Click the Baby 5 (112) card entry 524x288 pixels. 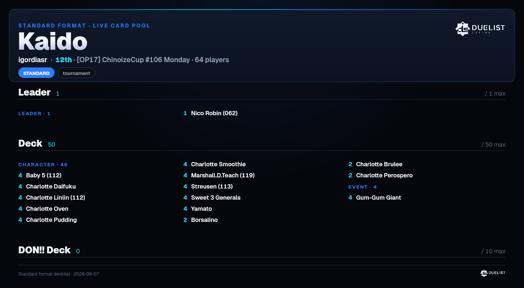(40, 175)
